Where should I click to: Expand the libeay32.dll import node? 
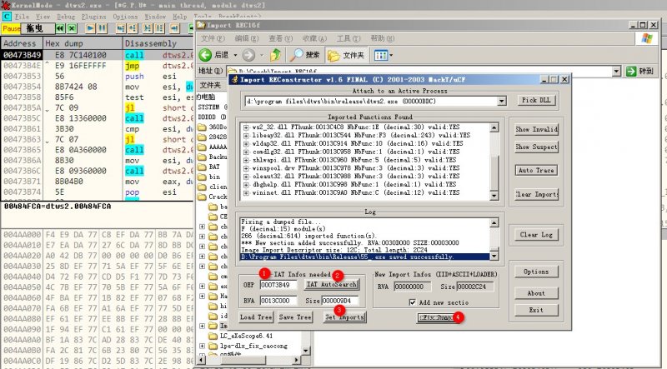(x=246, y=135)
